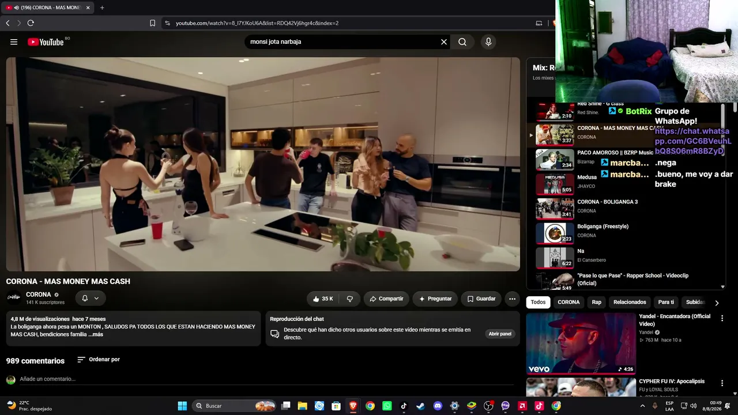Open options for CYPHER FU IV video
Image resolution: width=738 pixels, height=415 pixels.
(722, 383)
